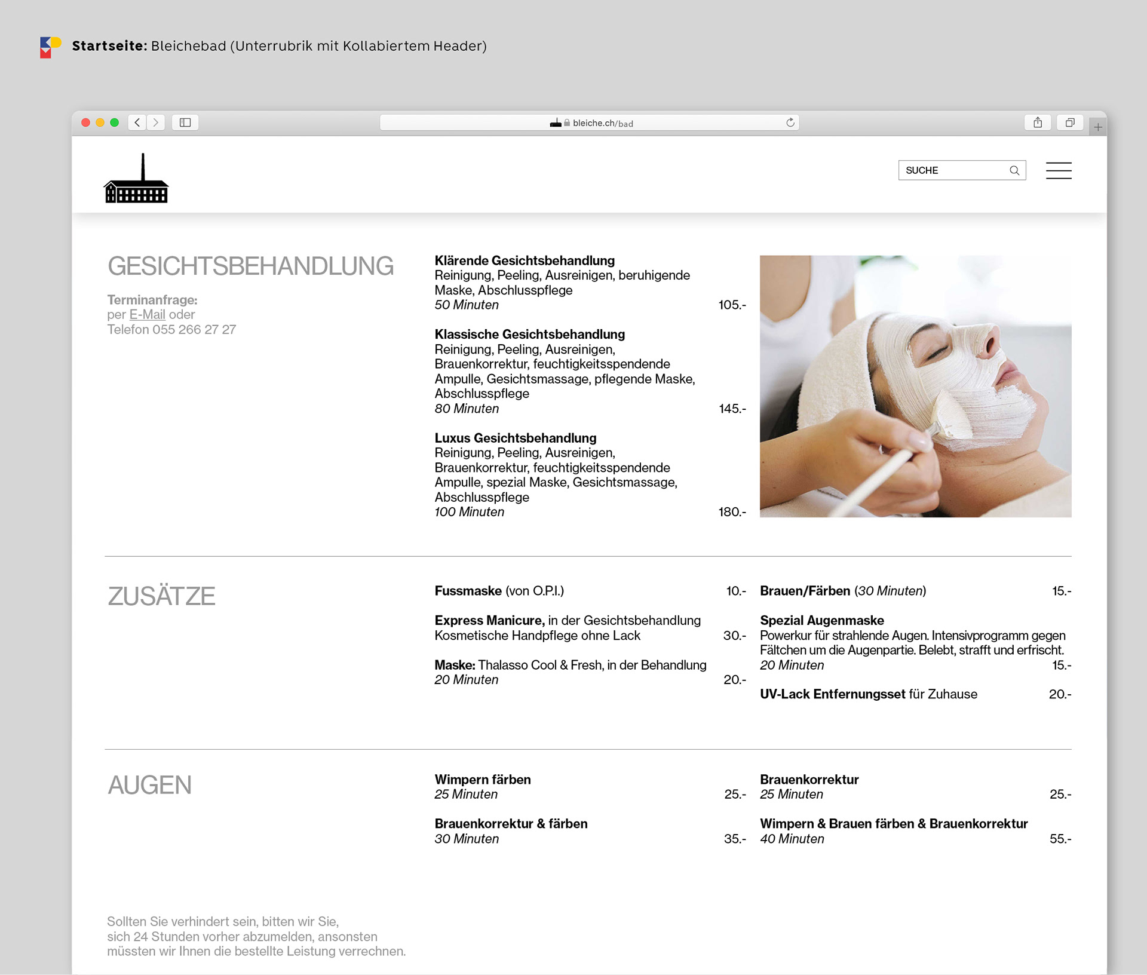The height and width of the screenshot is (975, 1147).
Task: Click the search magnifier icon
Action: tap(1014, 170)
